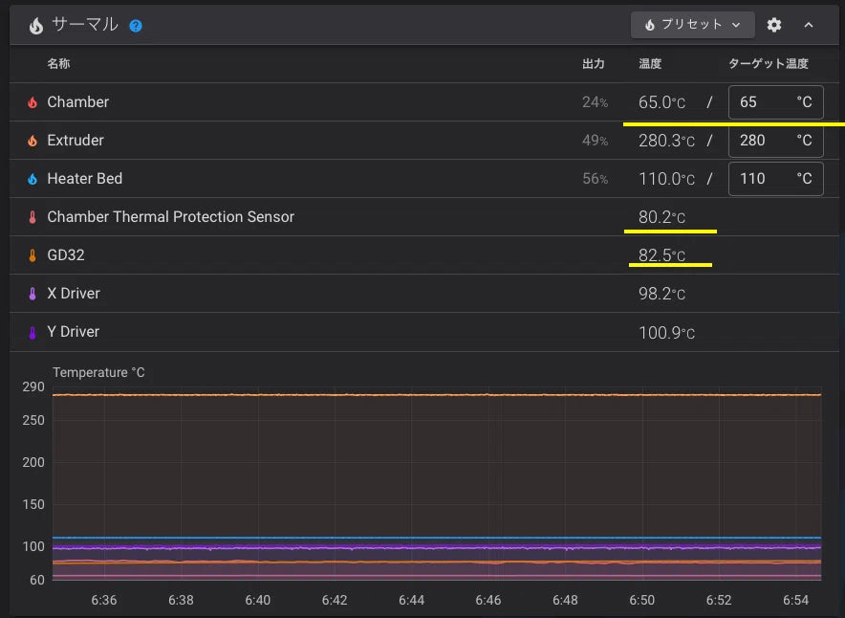Click the Chamber heater flame icon
The image size is (845, 618).
pyautogui.click(x=32, y=102)
